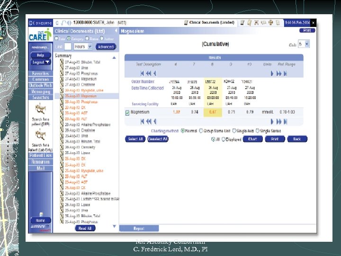Viewport: 341px width, 256px height.
Task: Click double fast-forward arrow below Magnesium result row
Action: [279, 121]
